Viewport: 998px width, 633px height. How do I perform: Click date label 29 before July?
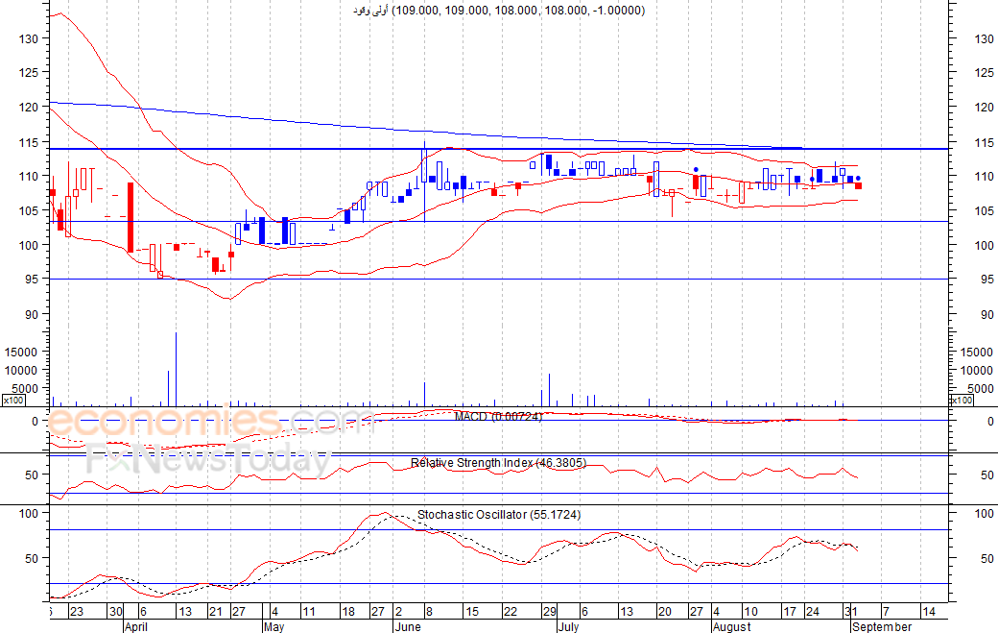click(549, 611)
